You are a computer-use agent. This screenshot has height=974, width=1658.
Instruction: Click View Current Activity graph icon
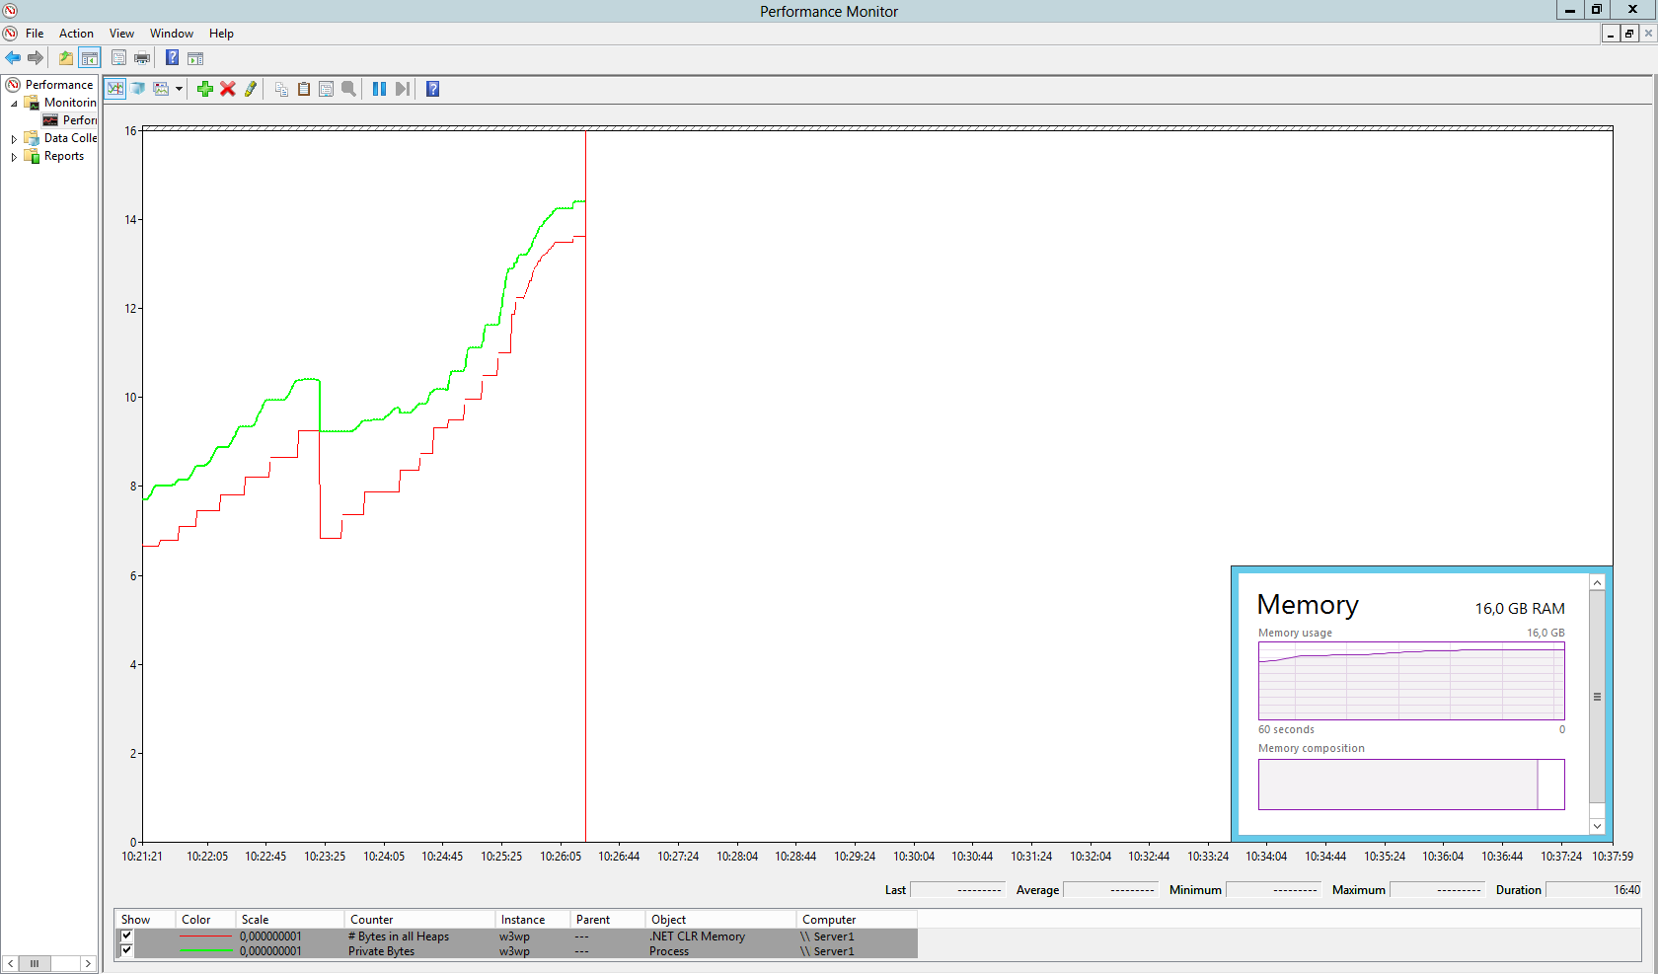click(115, 89)
